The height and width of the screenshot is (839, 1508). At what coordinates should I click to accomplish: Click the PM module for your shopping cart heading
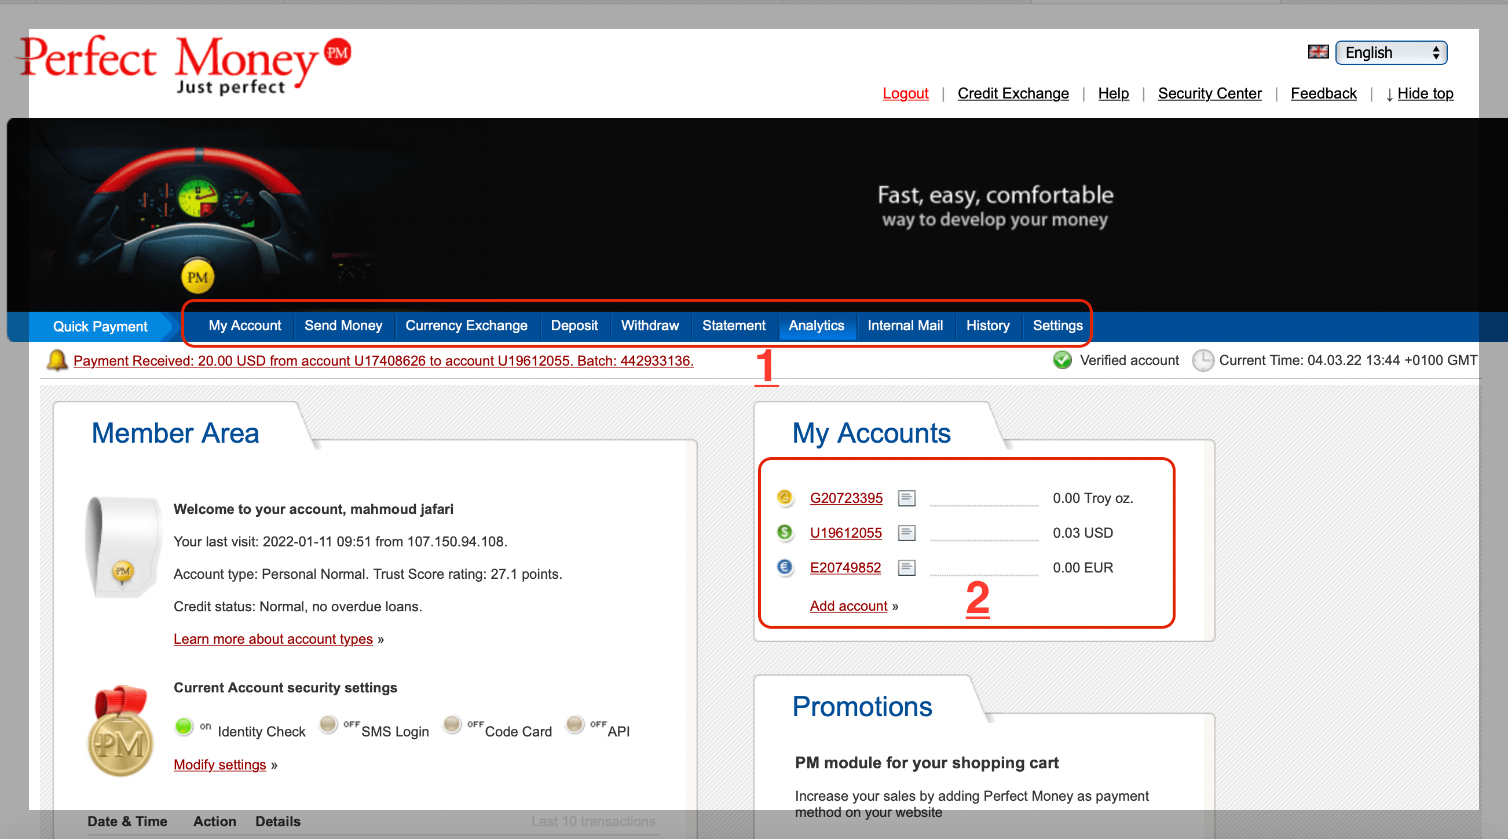pyautogui.click(x=926, y=763)
